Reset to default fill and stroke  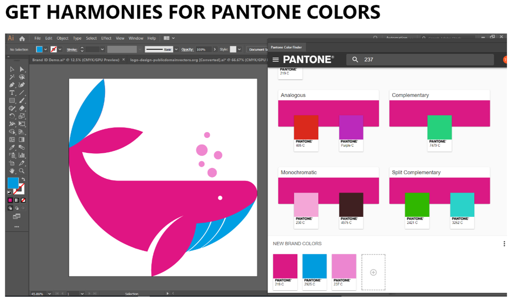pos(9,193)
